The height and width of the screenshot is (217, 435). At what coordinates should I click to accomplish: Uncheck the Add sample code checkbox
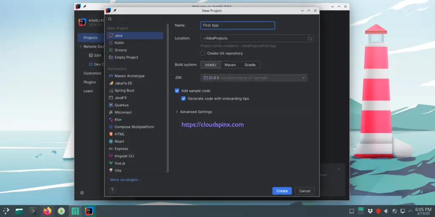[x=177, y=91]
